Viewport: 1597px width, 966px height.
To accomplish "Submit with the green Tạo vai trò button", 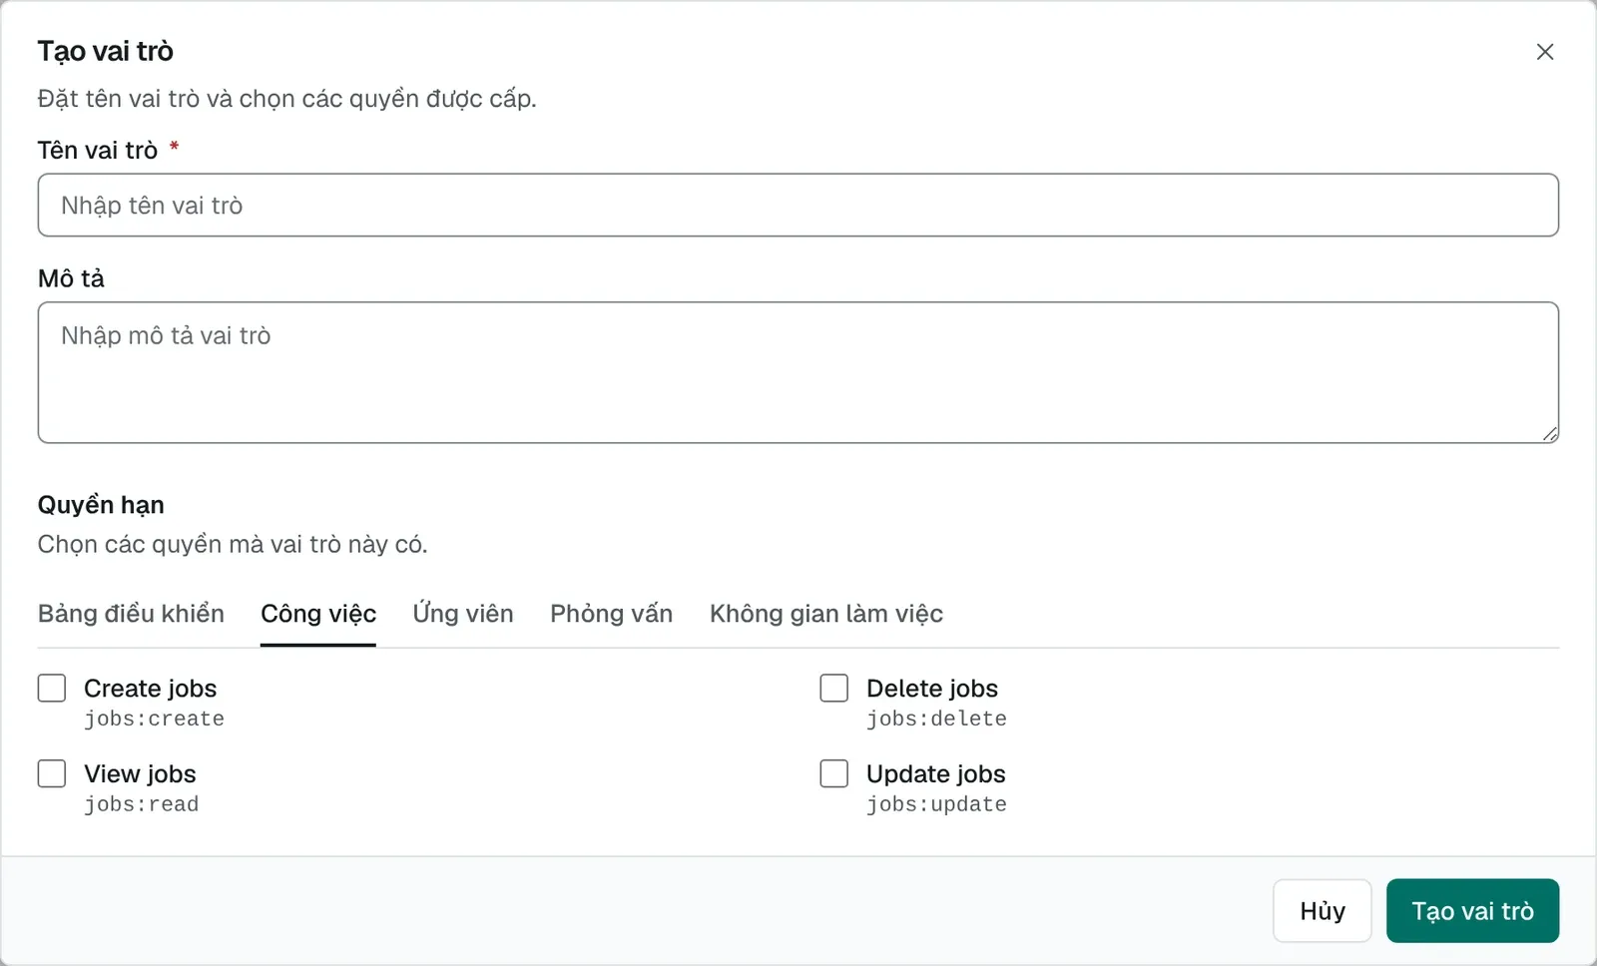I will pyautogui.click(x=1473, y=911).
